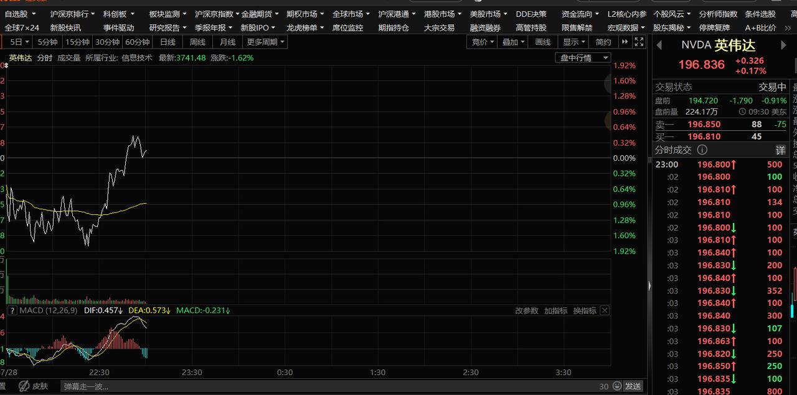Viewport: 797px width, 395px height.
Task: Click the 新股快讯 menu item
Action: pyautogui.click(x=65, y=27)
